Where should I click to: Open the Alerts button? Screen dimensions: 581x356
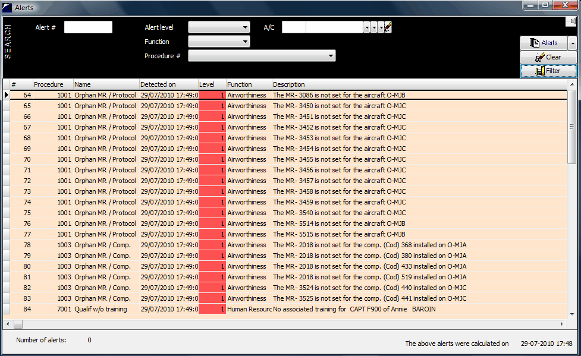544,43
